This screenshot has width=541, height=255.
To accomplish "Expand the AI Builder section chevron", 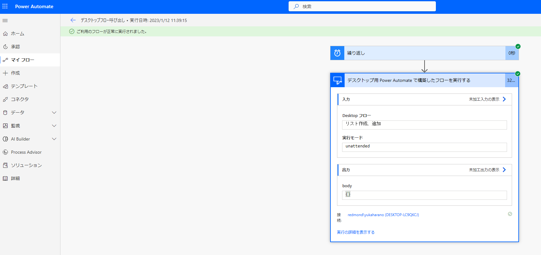I will [x=54, y=139].
